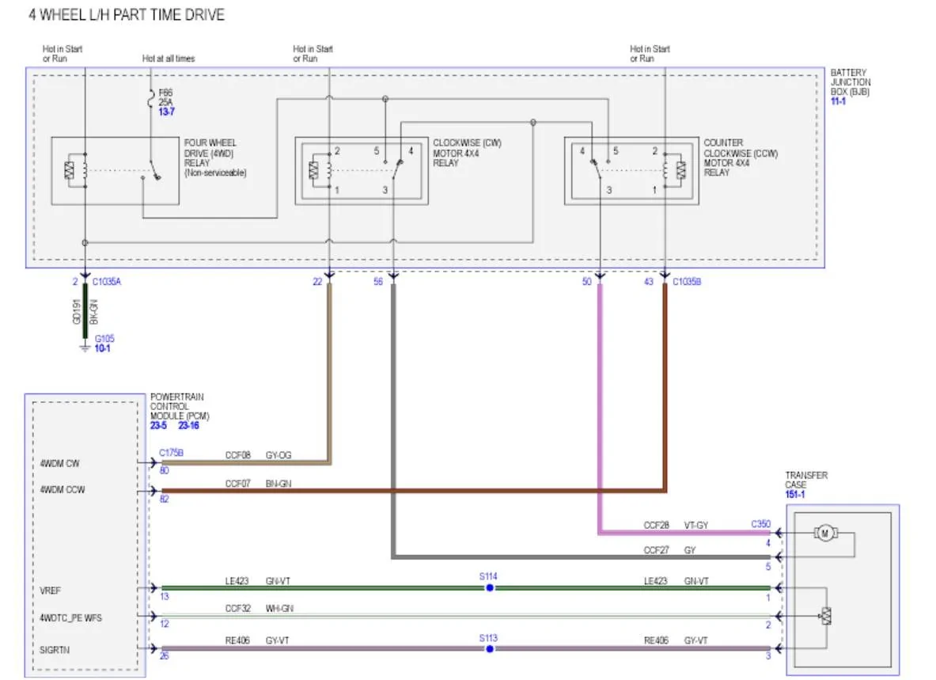Click the C350 connector label
Screen dimensions: 936x680
pyautogui.click(x=761, y=523)
